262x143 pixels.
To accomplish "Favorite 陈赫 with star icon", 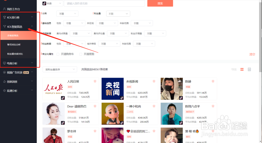I will click(213, 81).
